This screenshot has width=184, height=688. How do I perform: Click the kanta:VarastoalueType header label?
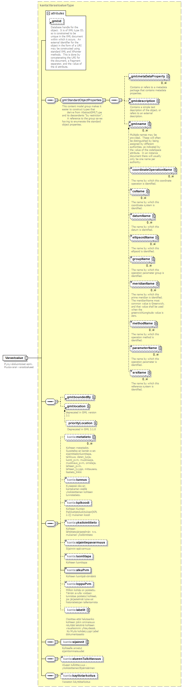click(x=57, y=5)
